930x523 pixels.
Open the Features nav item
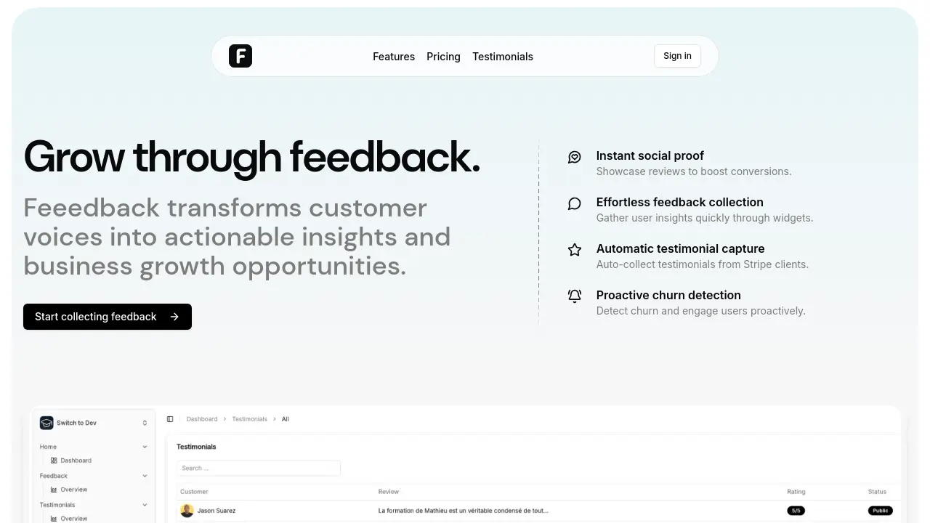(394, 57)
